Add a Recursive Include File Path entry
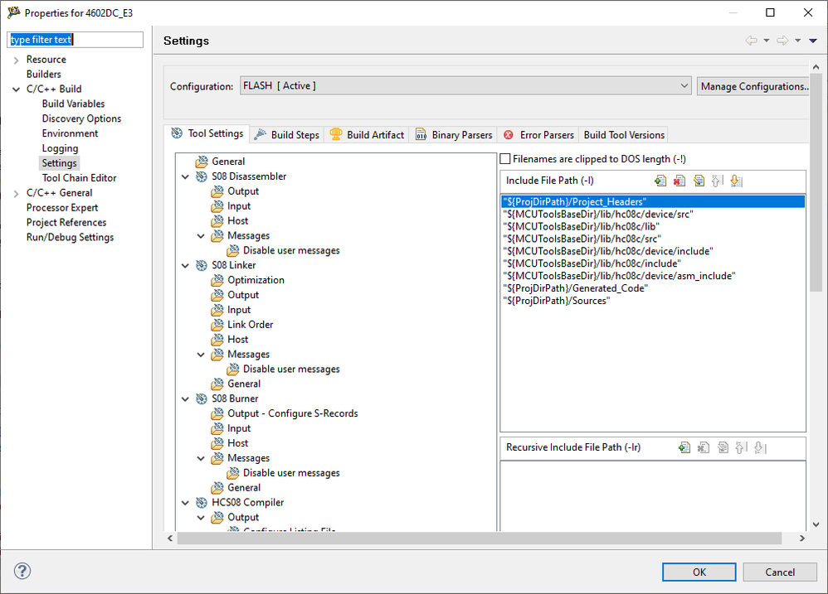This screenshot has width=828, height=594. tap(684, 447)
